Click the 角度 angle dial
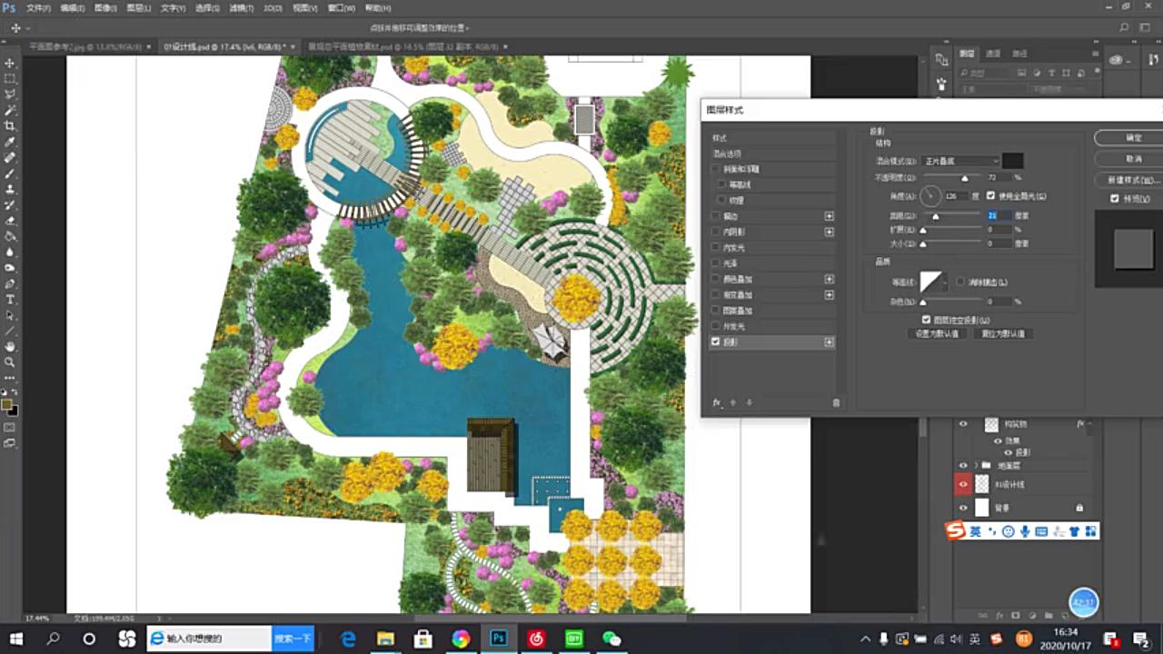This screenshot has height=654, width=1163. [931, 195]
